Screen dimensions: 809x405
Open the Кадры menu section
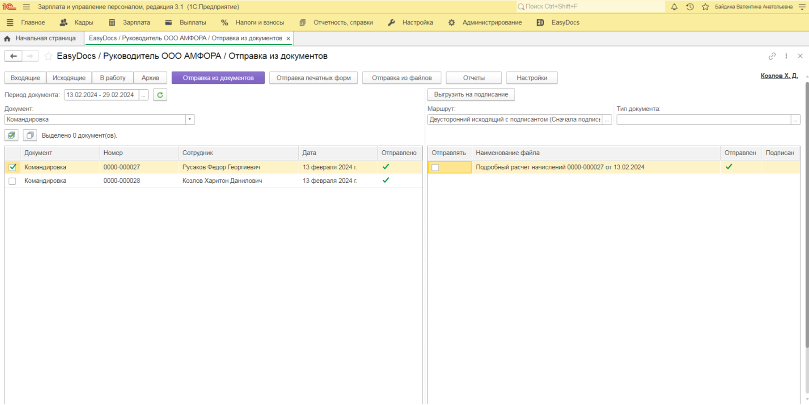84,23
